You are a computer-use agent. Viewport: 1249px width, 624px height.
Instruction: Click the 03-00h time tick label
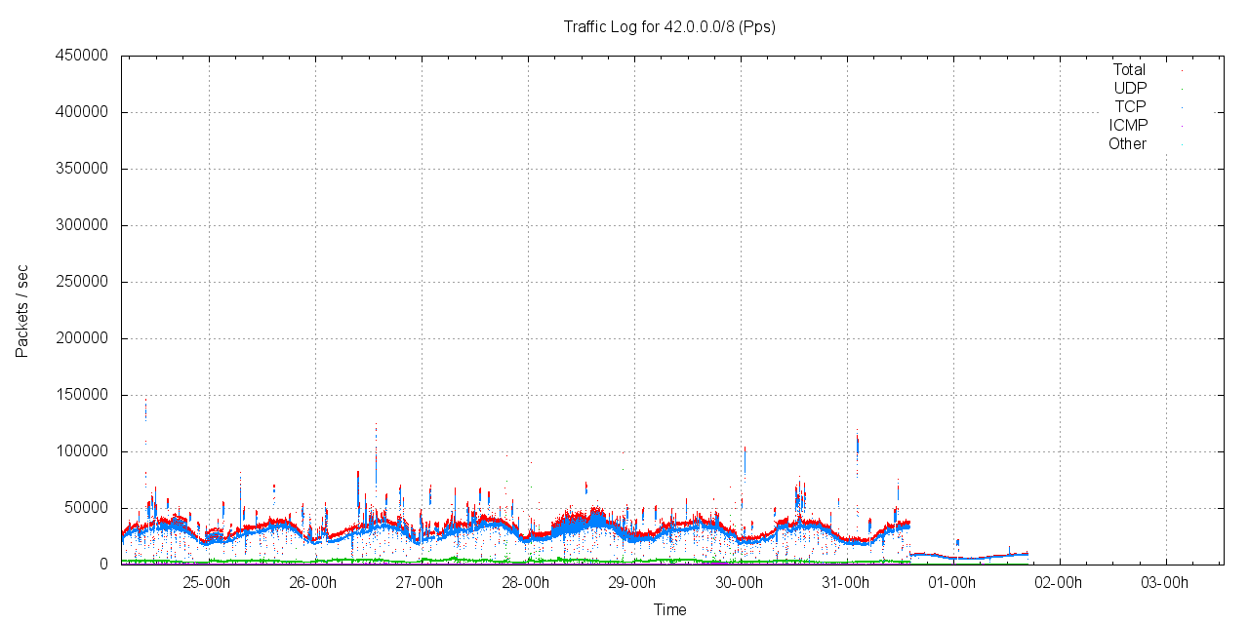coord(1164,584)
